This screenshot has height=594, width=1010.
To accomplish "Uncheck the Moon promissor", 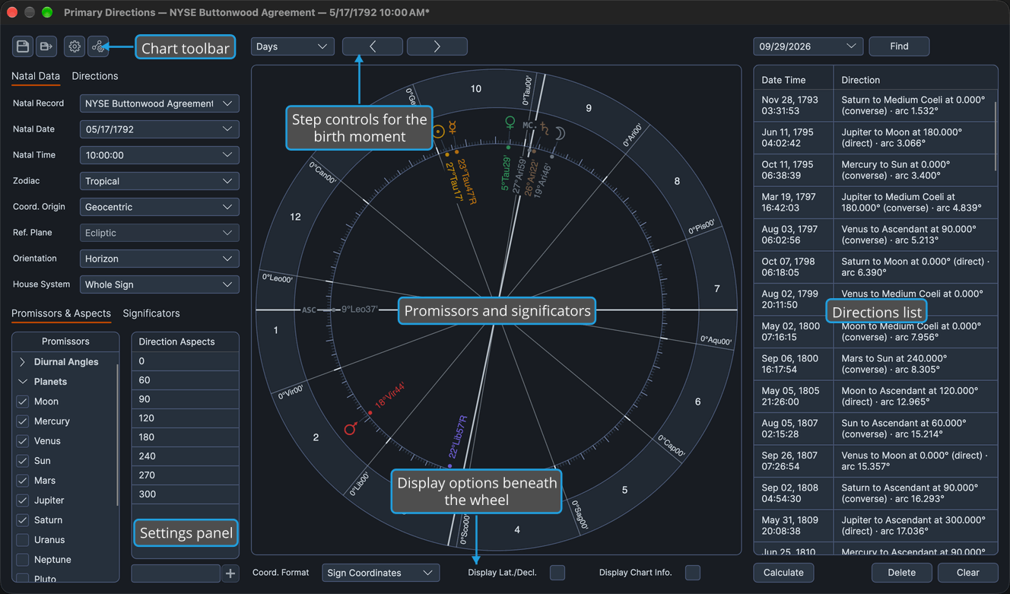I will [x=23, y=402].
